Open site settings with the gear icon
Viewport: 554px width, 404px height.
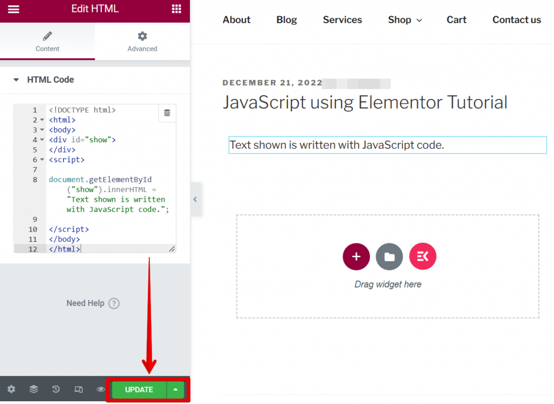pyautogui.click(x=11, y=389)
